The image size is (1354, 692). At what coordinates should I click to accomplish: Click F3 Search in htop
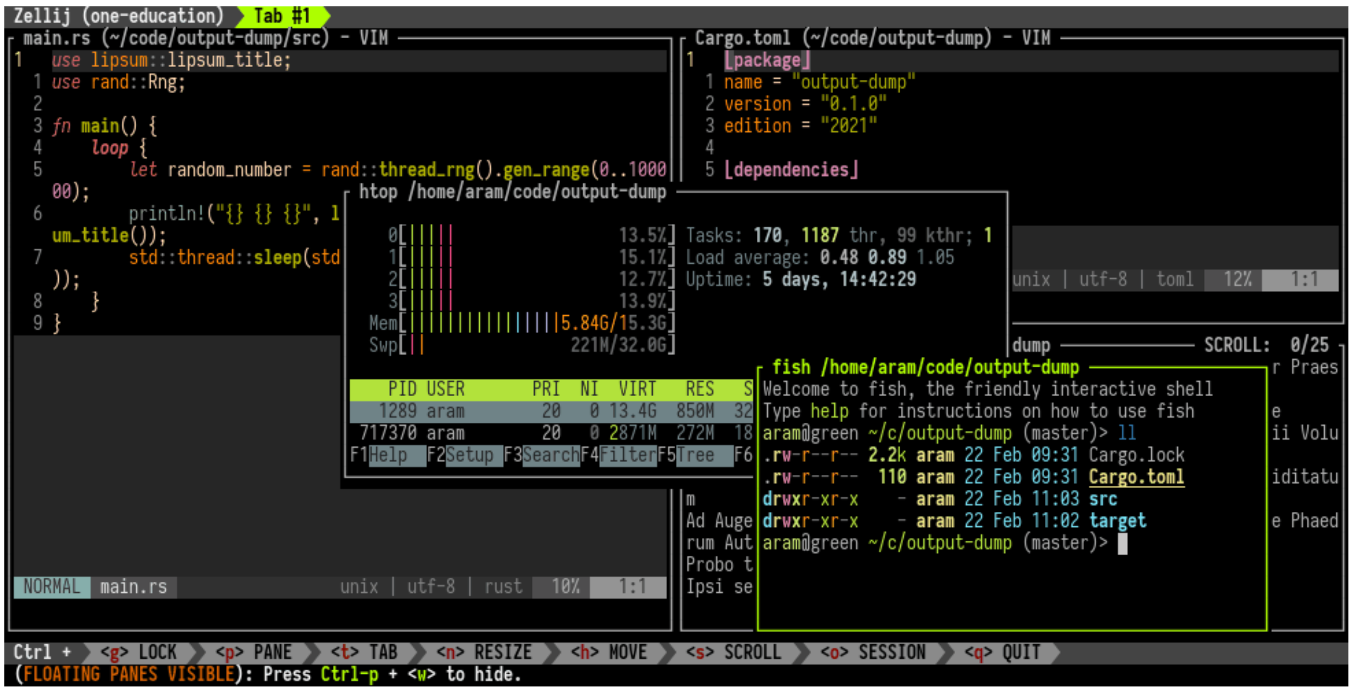click(x=542, y=455)
